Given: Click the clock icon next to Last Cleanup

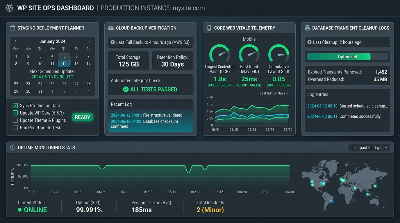Looking at the screenshot, I should click(309, 42).
